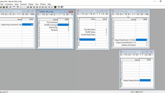Screen dimensions: 165x93
Task: Click the grayed pulse signal toolbar icon
Action: coord(24,7)
